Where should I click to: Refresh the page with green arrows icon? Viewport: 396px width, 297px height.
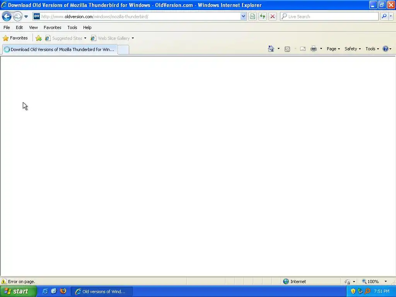tap(263, 16)
